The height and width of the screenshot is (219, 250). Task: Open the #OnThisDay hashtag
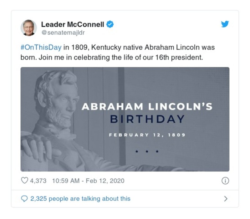(41, 48)
